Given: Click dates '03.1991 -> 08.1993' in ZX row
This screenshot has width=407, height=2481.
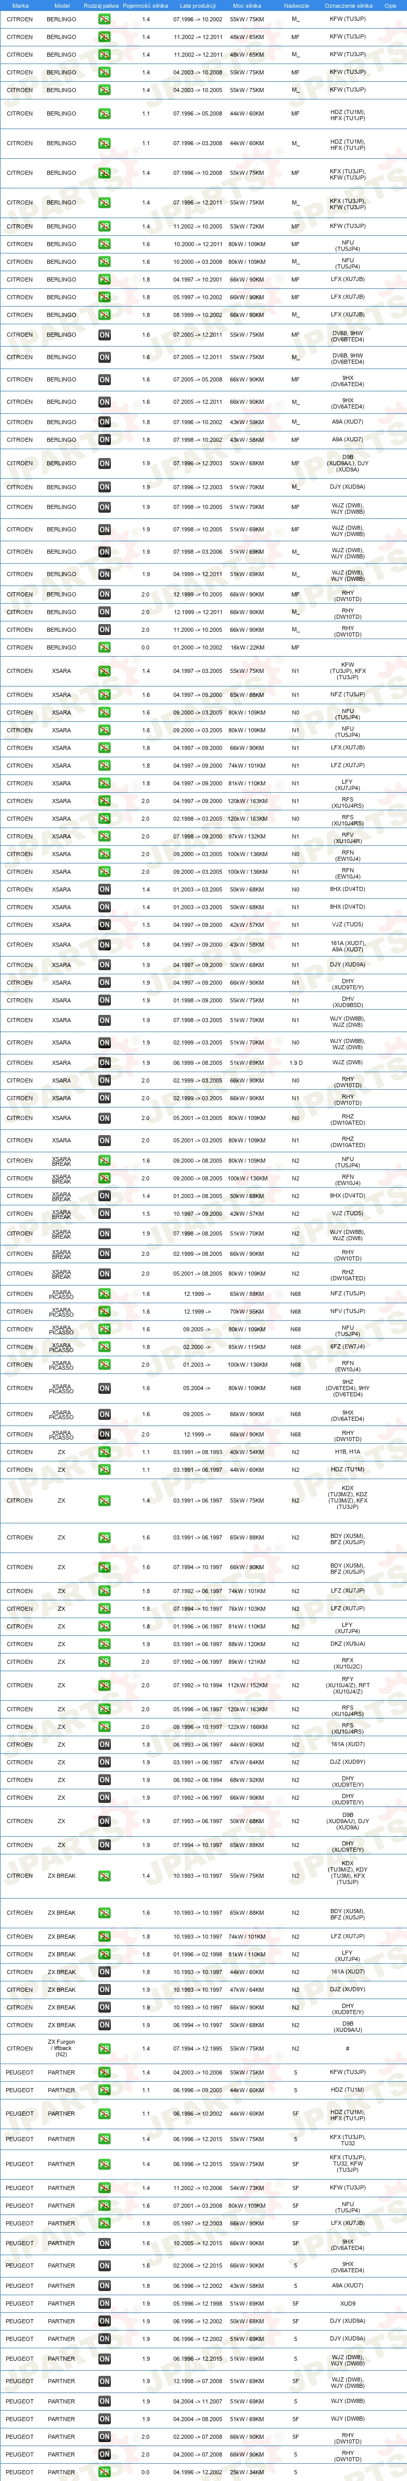Looking at the screenshot, I should pyautogui.click(x=197, y=1453).
